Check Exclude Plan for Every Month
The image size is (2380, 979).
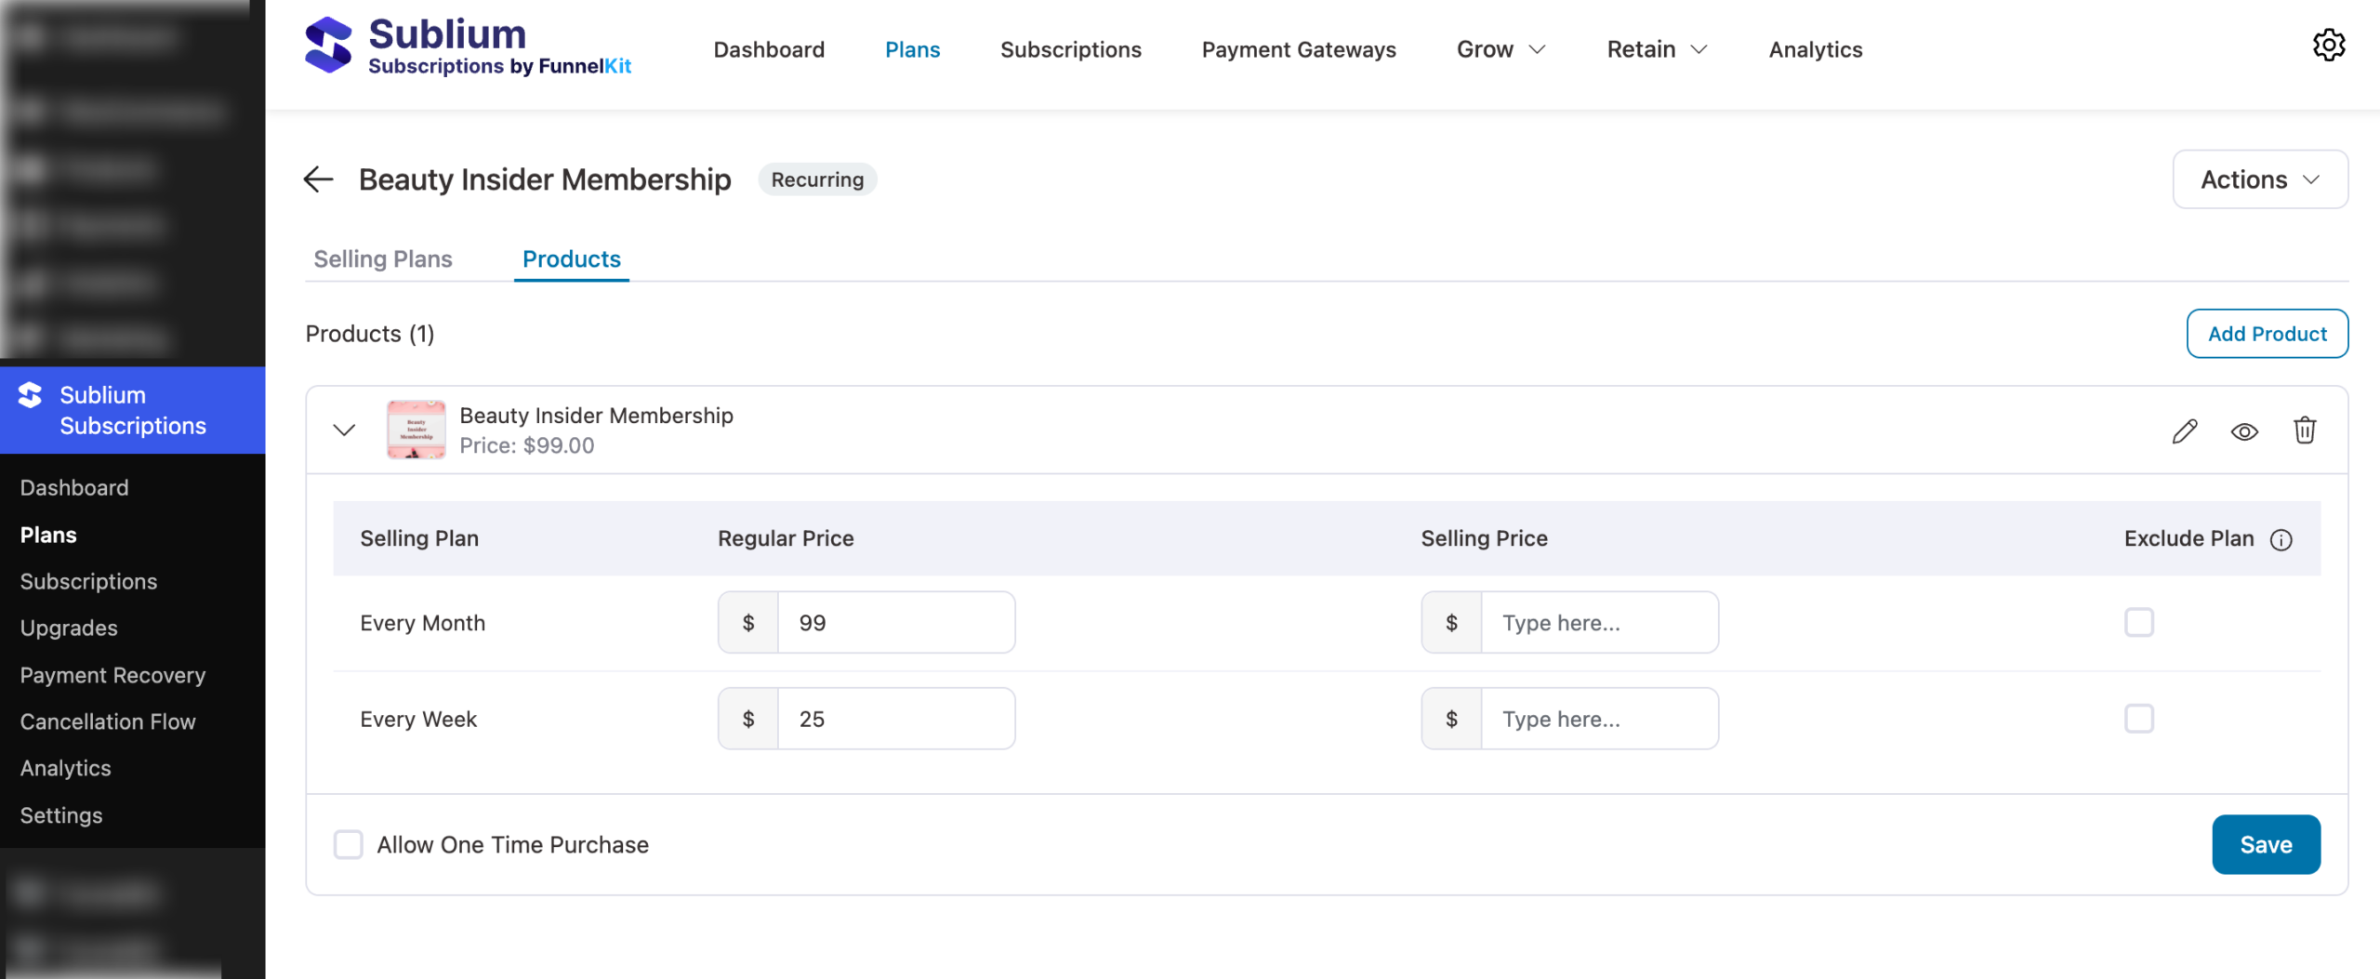pos(2138,623)
